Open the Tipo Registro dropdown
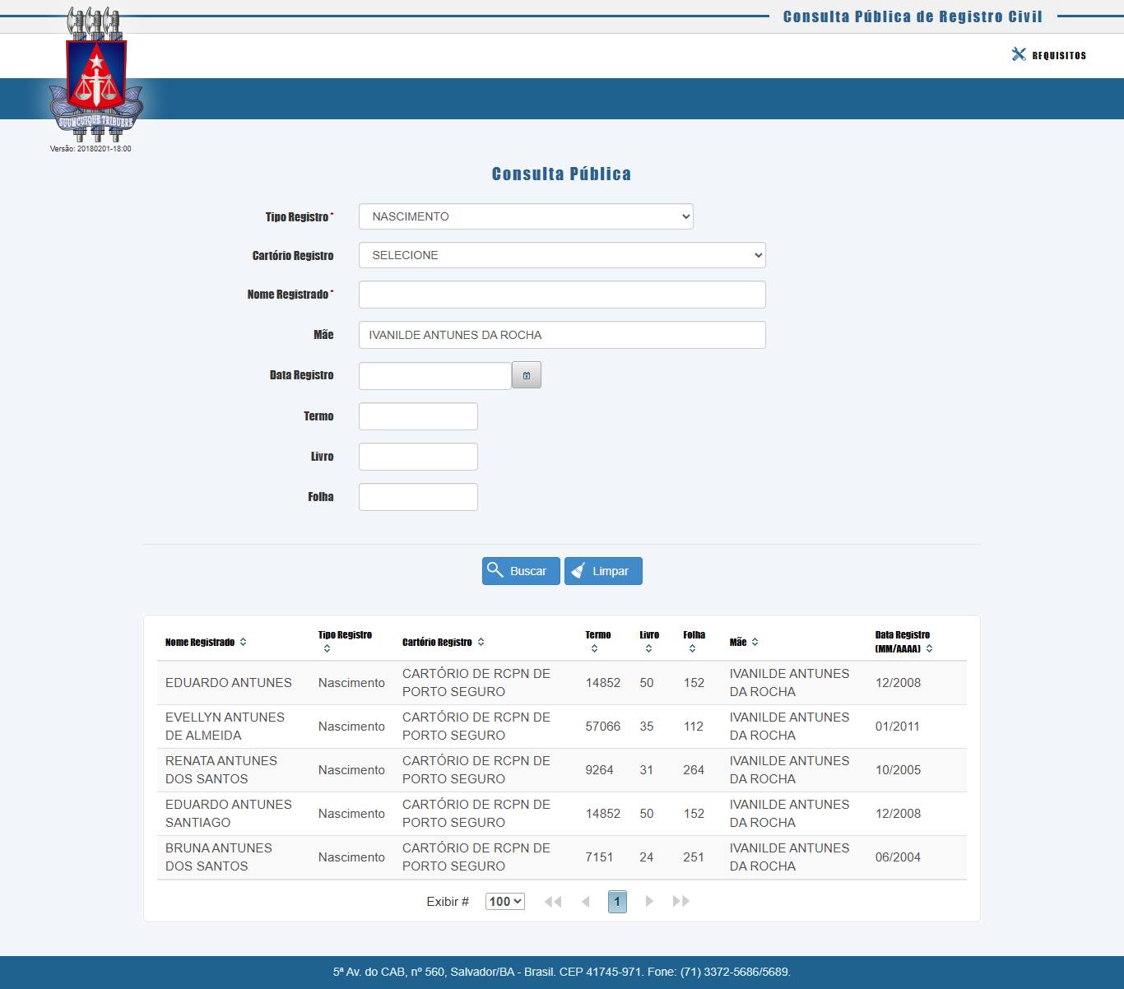This screenshot has width=1124, height=989. pos(526,216)
